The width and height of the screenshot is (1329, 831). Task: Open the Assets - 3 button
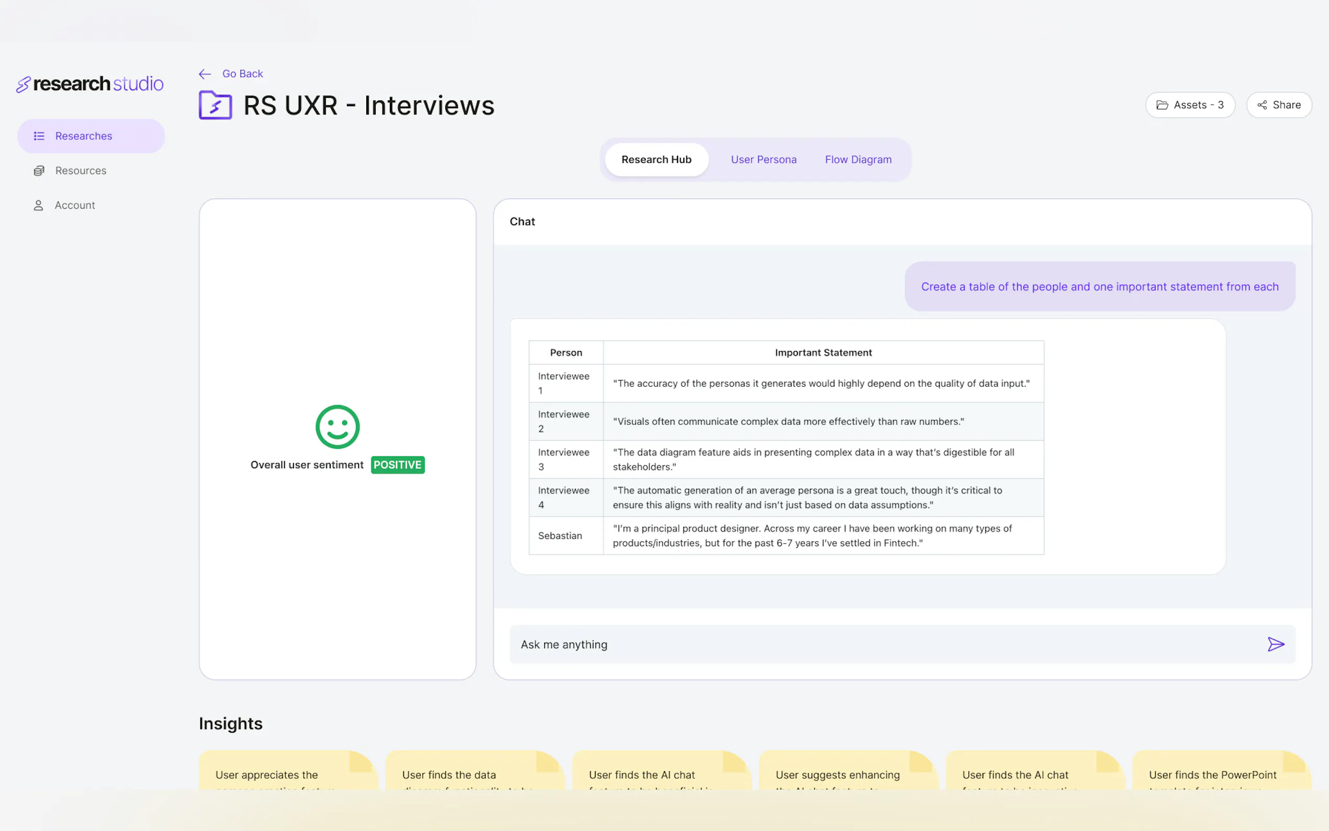[1190, 105]
